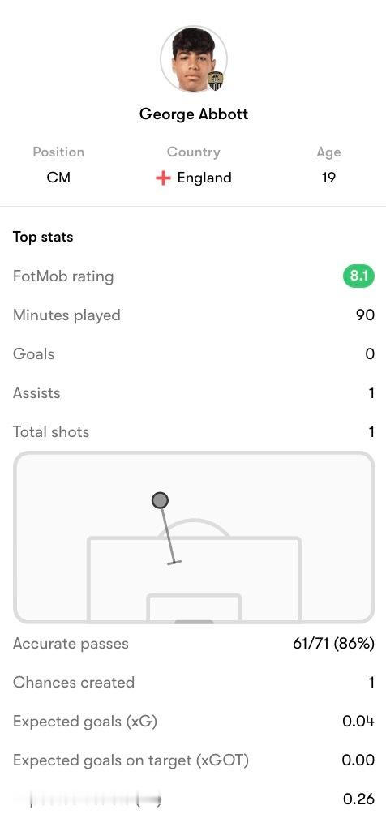Click the Chances created stat row
Screen dimensions: 386x814
[x=193, y=682]
